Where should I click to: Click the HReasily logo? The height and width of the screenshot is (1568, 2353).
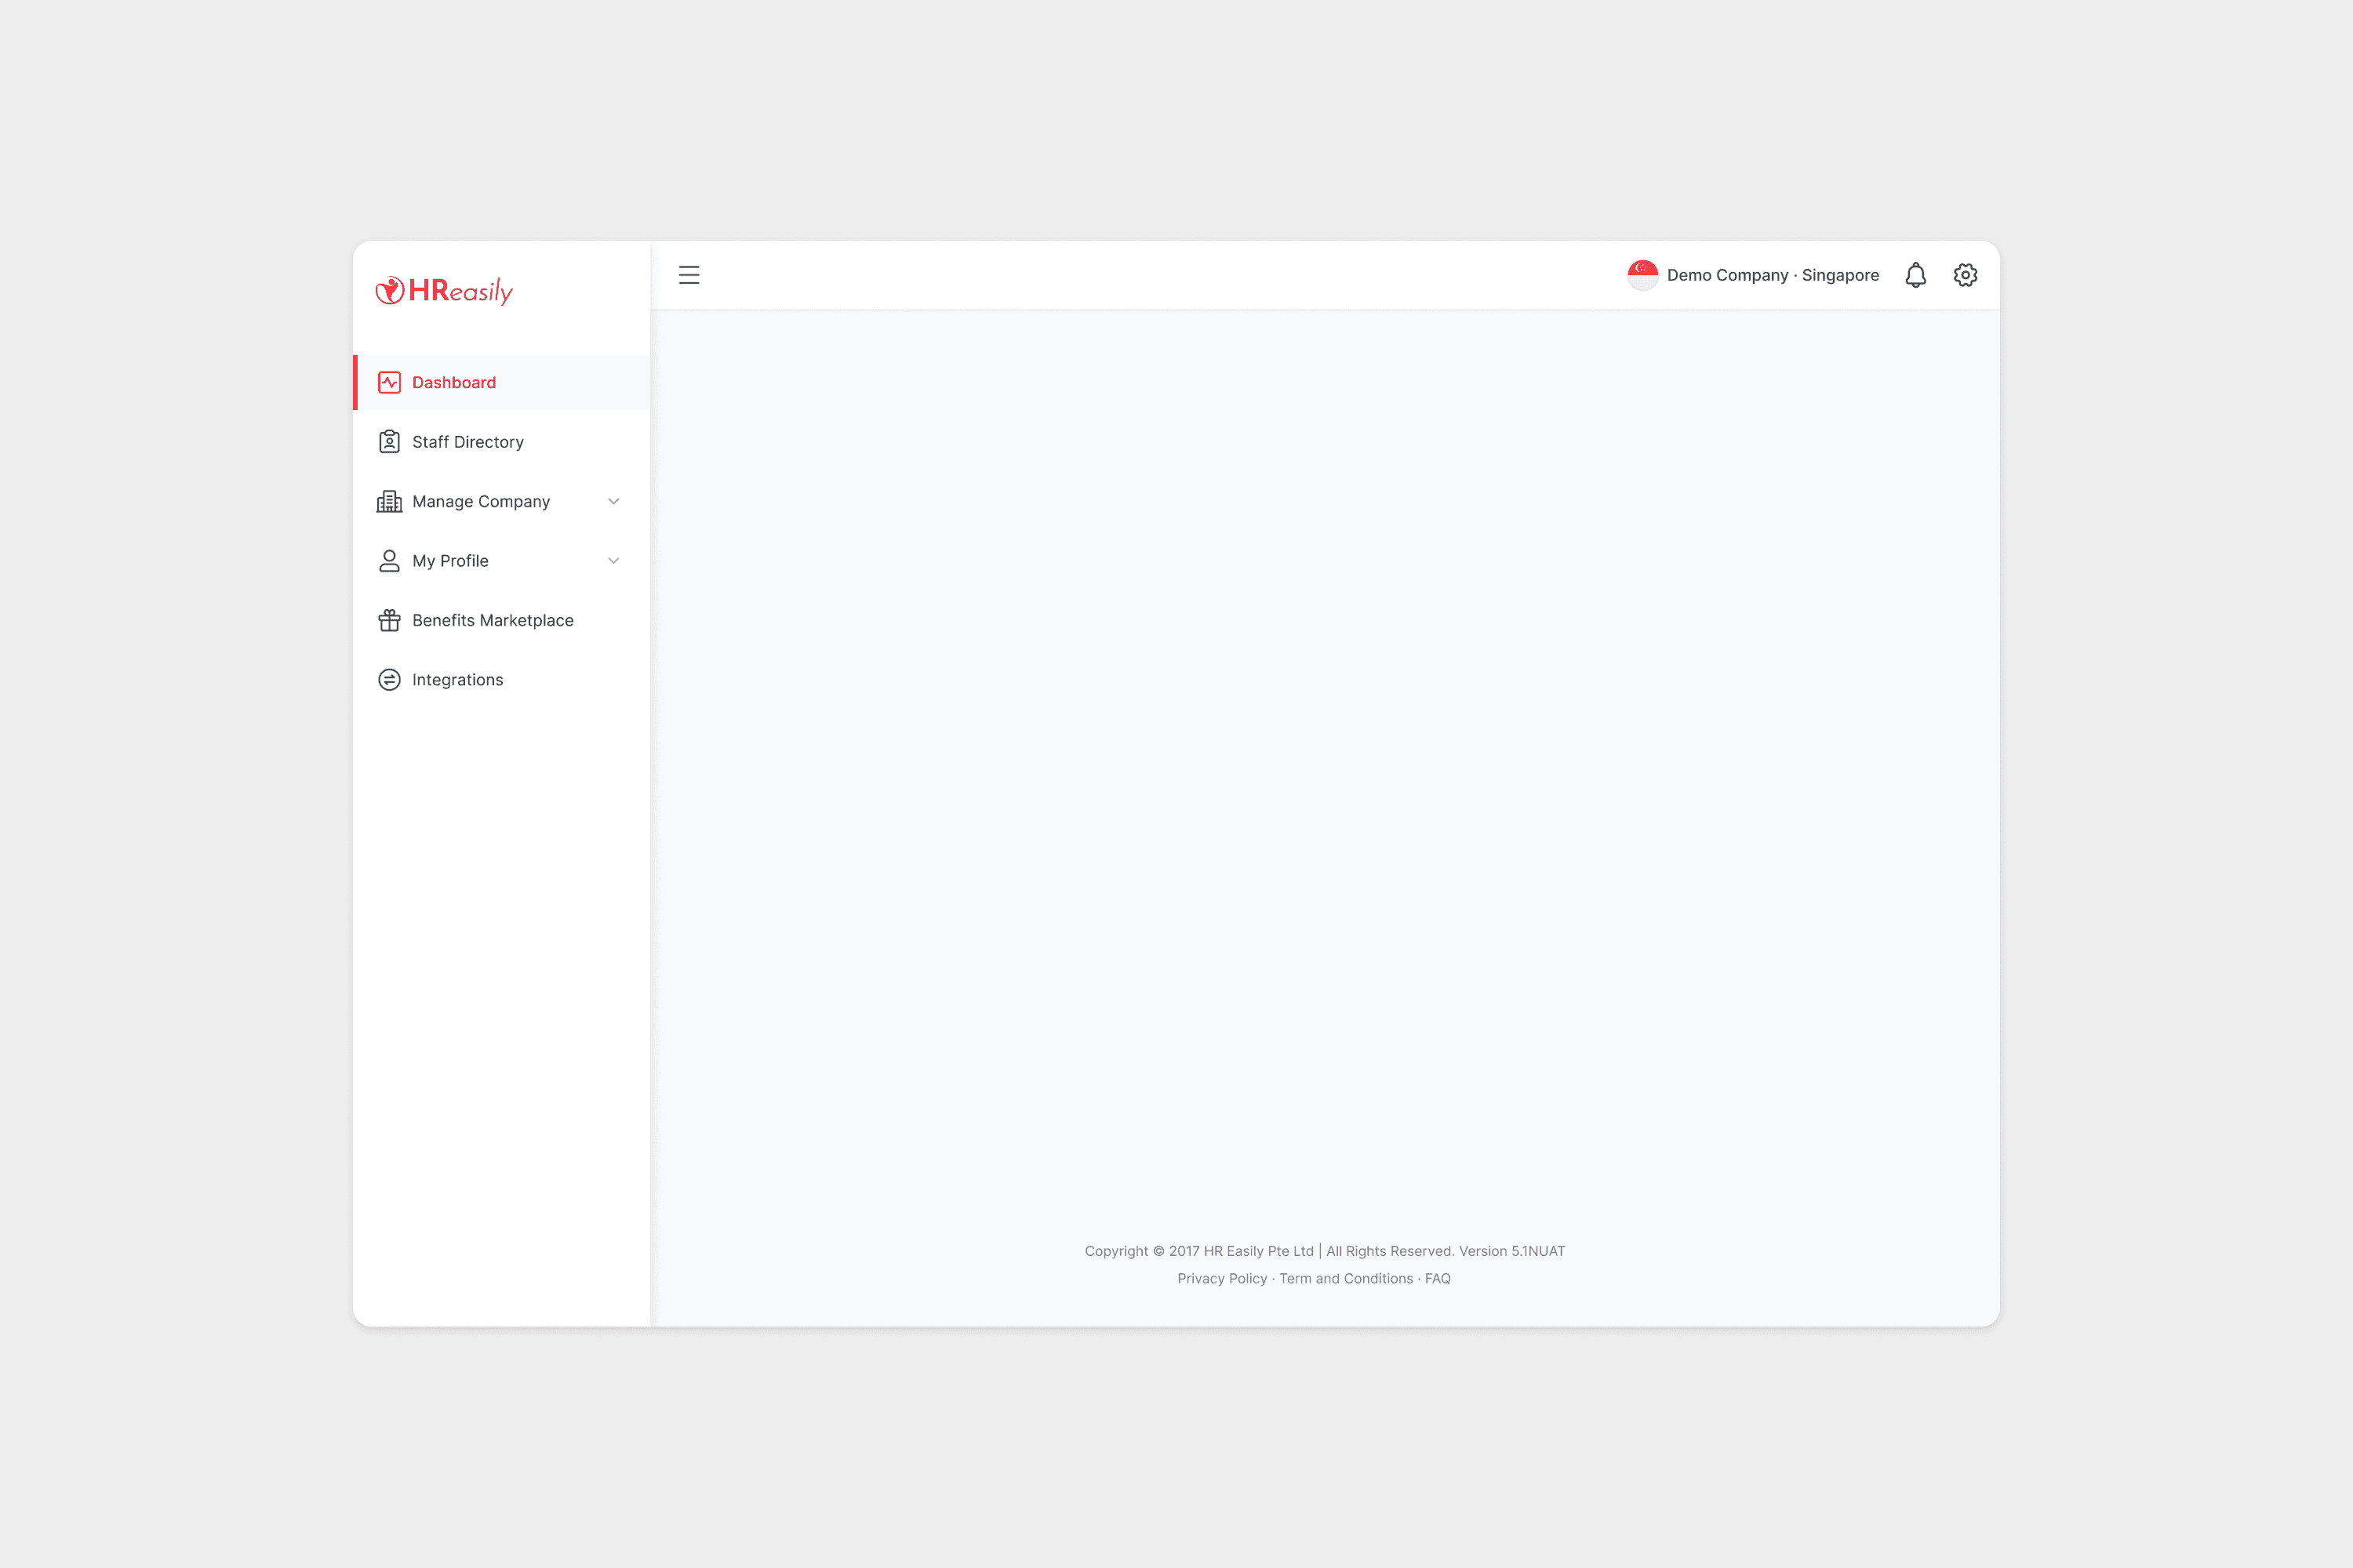pos(444,290)
